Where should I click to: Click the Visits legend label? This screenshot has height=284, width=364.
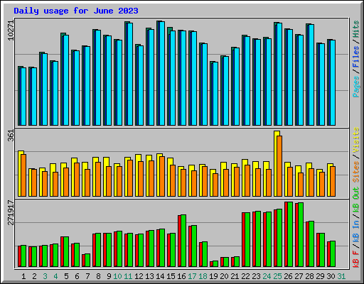pyautogui.click(x=356, y=141)
